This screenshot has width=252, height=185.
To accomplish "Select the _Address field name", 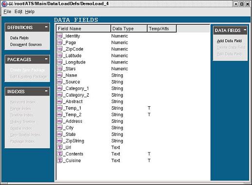I will click(73, 121).
